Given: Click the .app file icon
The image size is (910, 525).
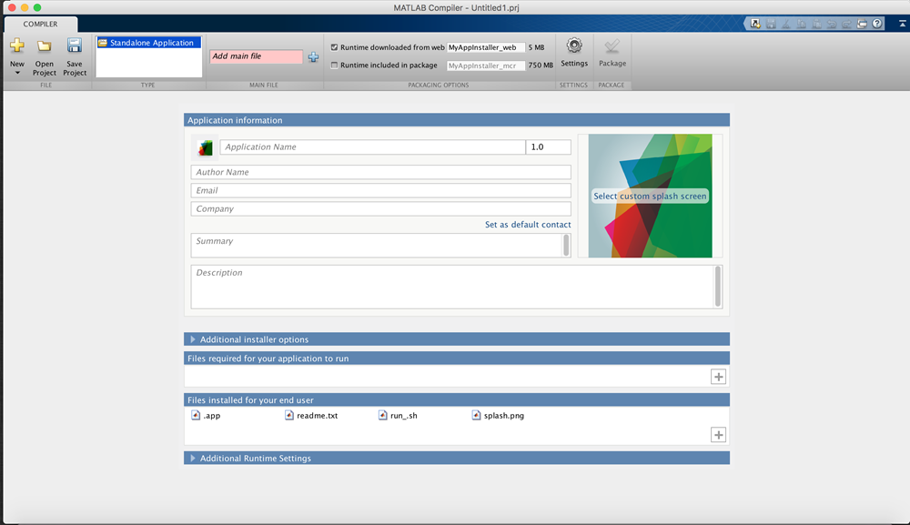Looking at the screenshot, I should 196,415.
